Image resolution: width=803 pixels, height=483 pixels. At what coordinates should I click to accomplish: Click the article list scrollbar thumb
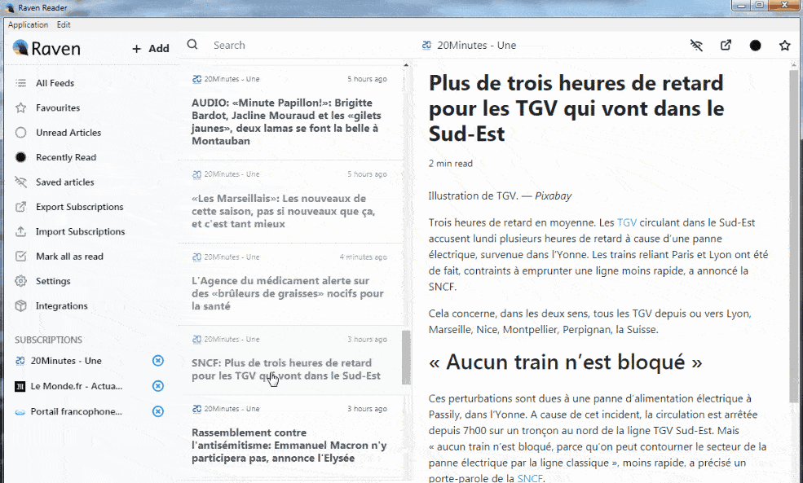coord(406,357)
